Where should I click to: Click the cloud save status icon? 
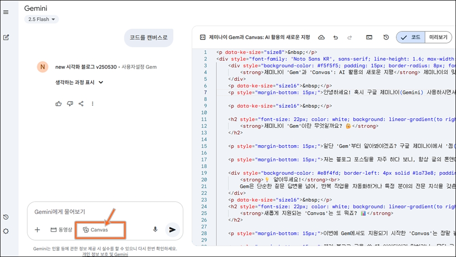321,37
